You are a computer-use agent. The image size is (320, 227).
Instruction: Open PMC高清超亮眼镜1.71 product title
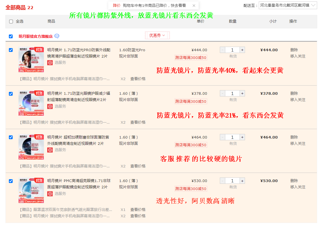pyautogui.click(x=79, y=184)
